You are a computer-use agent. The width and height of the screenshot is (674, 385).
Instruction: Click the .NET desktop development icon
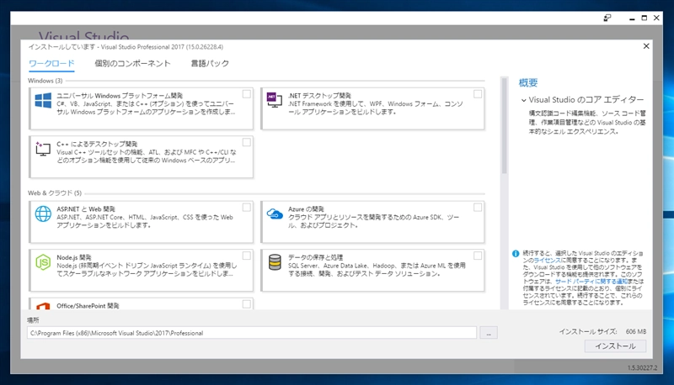[x=275, y=99]
